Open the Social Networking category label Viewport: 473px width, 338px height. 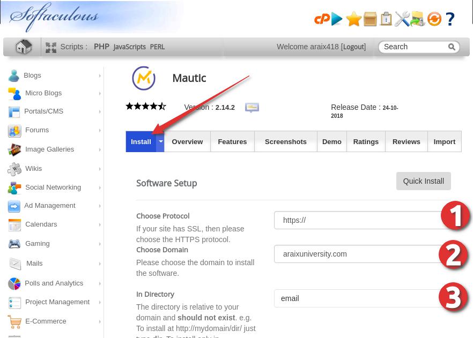[x=53, y=187]
